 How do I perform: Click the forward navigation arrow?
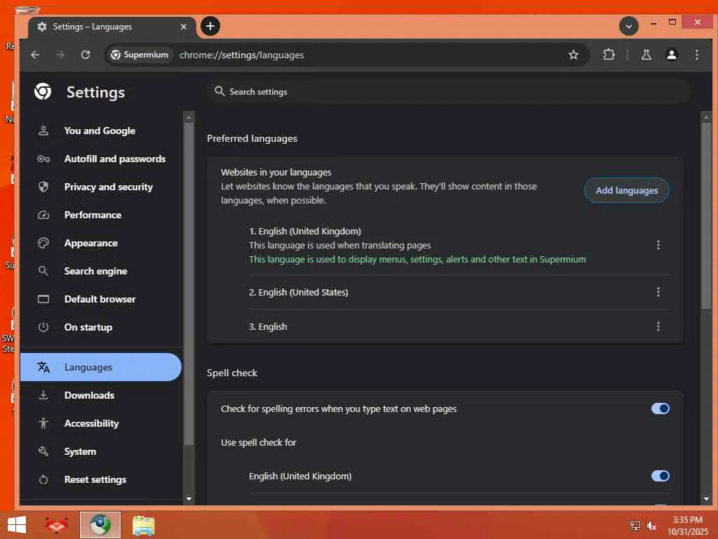pyautogui.click(x=60, y=55)
